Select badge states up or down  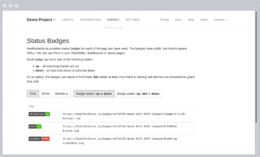tap(94, 94)
